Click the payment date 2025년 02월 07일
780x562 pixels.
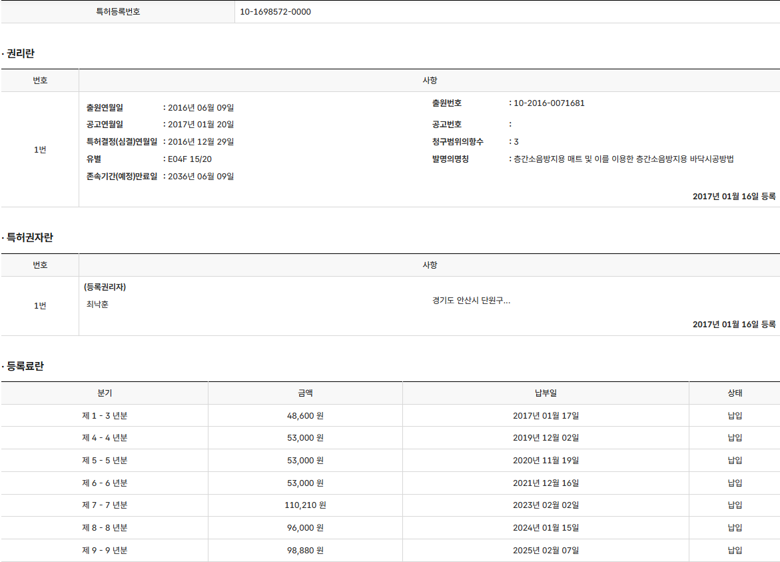(x=546, y=551)
